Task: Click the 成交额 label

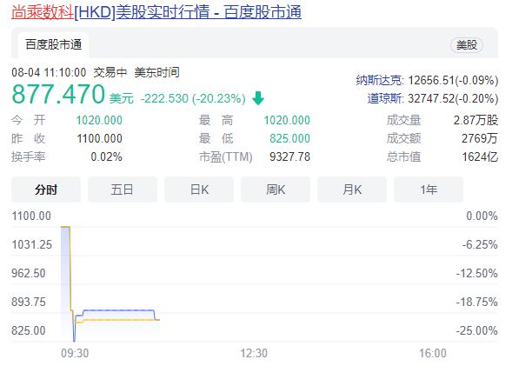Action: (x=404, y=139)
